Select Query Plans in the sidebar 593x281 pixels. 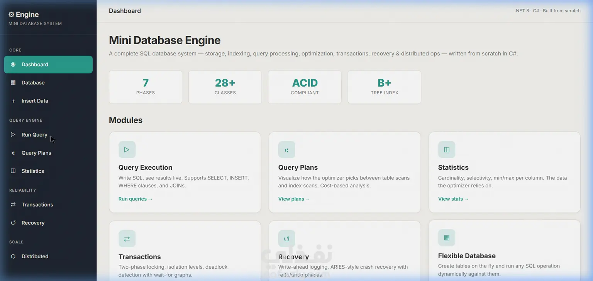point(48,153)
